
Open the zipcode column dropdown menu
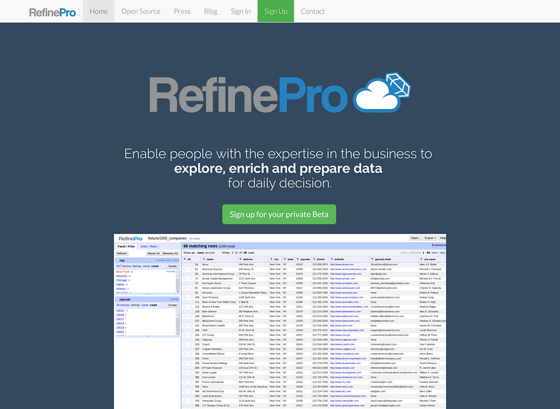298,259
